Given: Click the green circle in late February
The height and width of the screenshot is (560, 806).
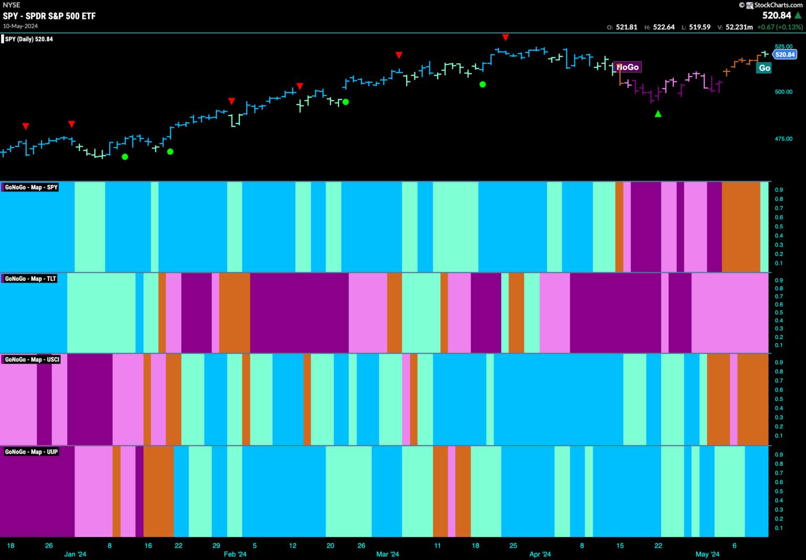Looking at the screenshot, I should [x=346, y=102].
